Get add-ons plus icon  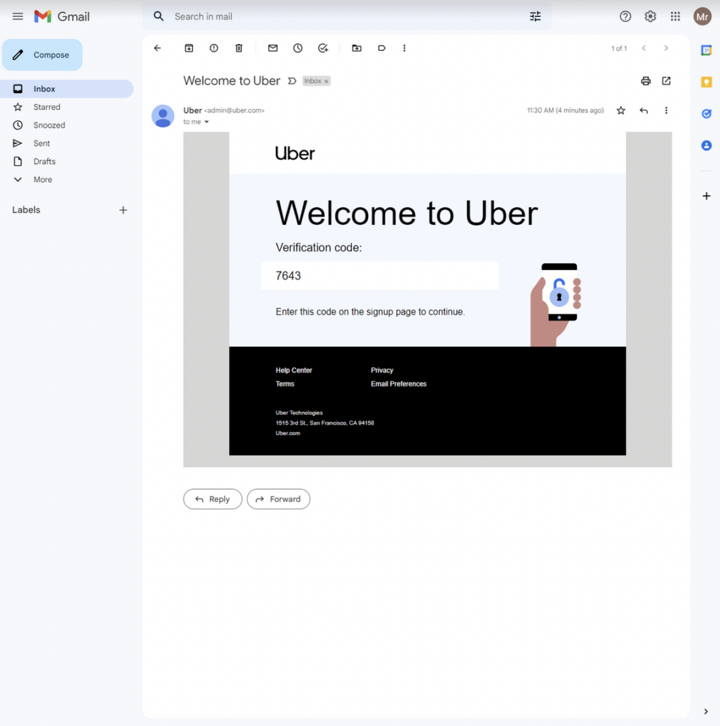coord(706,196)
